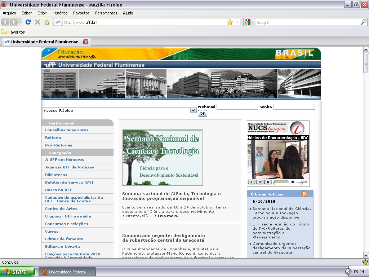
Task: Click the OK webmail login button
Action: point(203,113)
